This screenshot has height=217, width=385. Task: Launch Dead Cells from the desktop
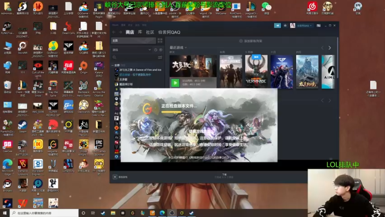tap(68, 28)
